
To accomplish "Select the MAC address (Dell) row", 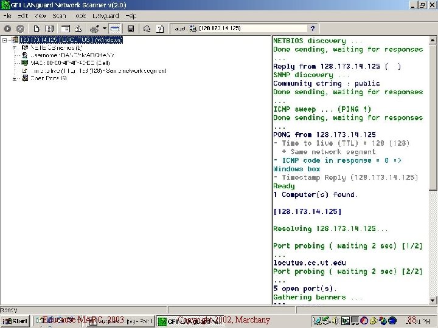I will pos(70,63).
